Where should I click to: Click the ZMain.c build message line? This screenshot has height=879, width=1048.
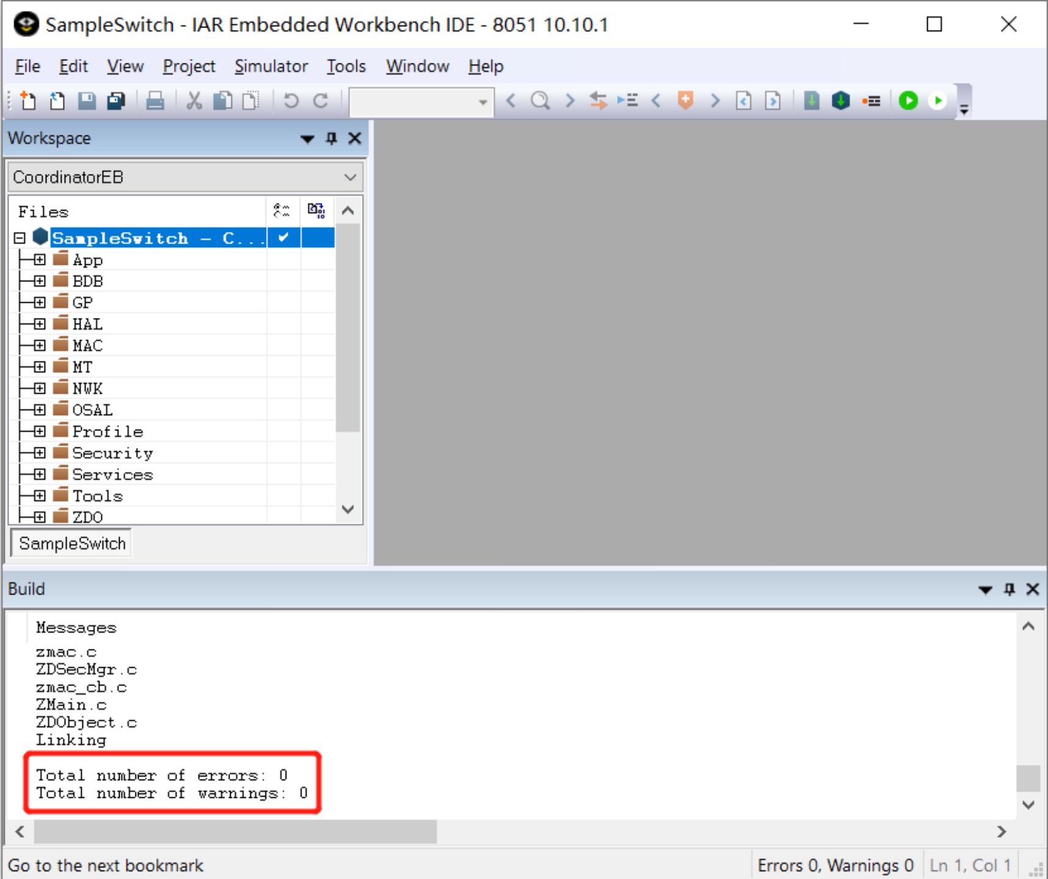[71, 705]
